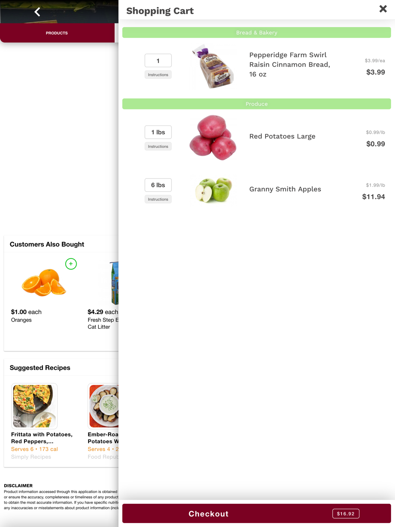The width and height of the screenshot is (395, 527).
Task: Open the Ember-Roasted Potatoes recipe image
Action: [x=103, y=406]
